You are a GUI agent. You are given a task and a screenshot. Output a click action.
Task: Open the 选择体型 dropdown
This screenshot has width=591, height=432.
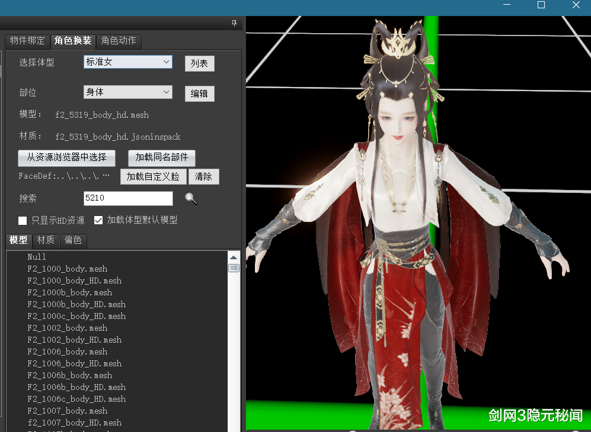pos(128,62)
